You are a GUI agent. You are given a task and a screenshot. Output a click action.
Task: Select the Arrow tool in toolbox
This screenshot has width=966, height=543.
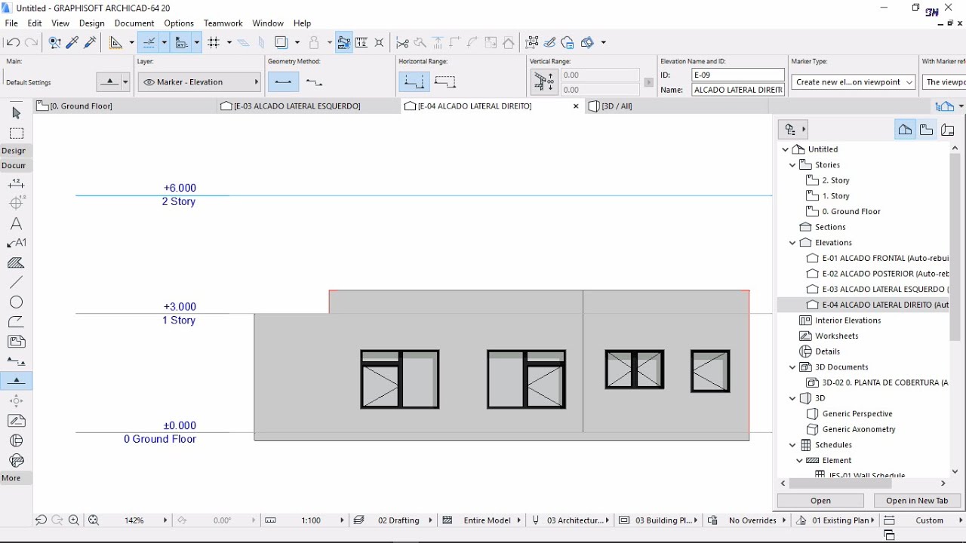coord(17,113)
